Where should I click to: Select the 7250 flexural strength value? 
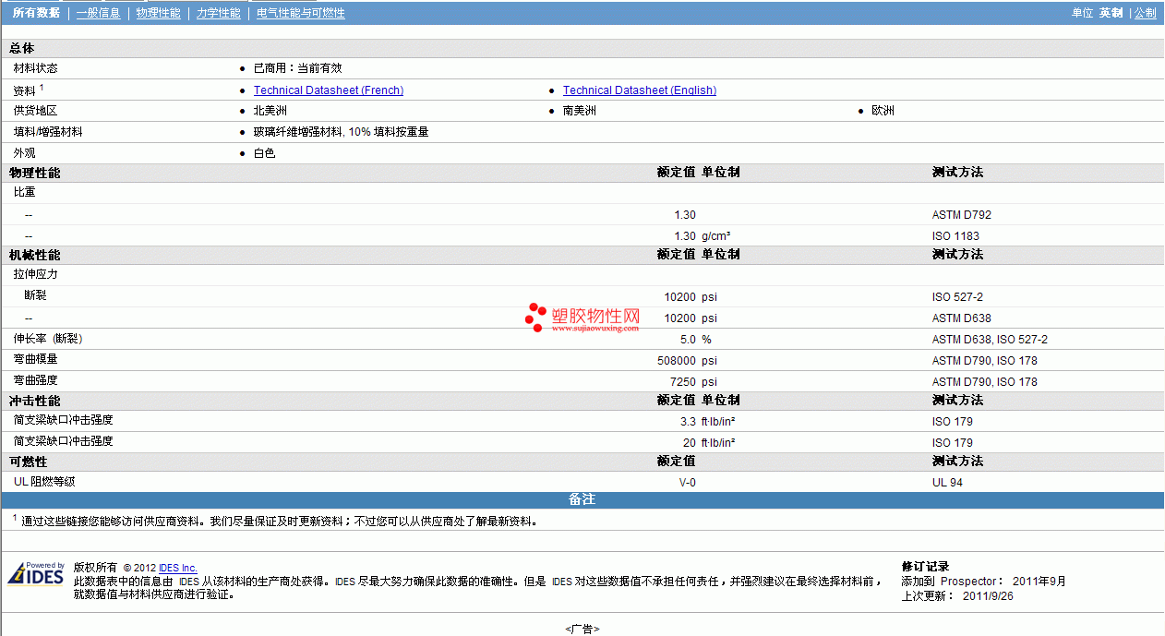coord(683,382)
